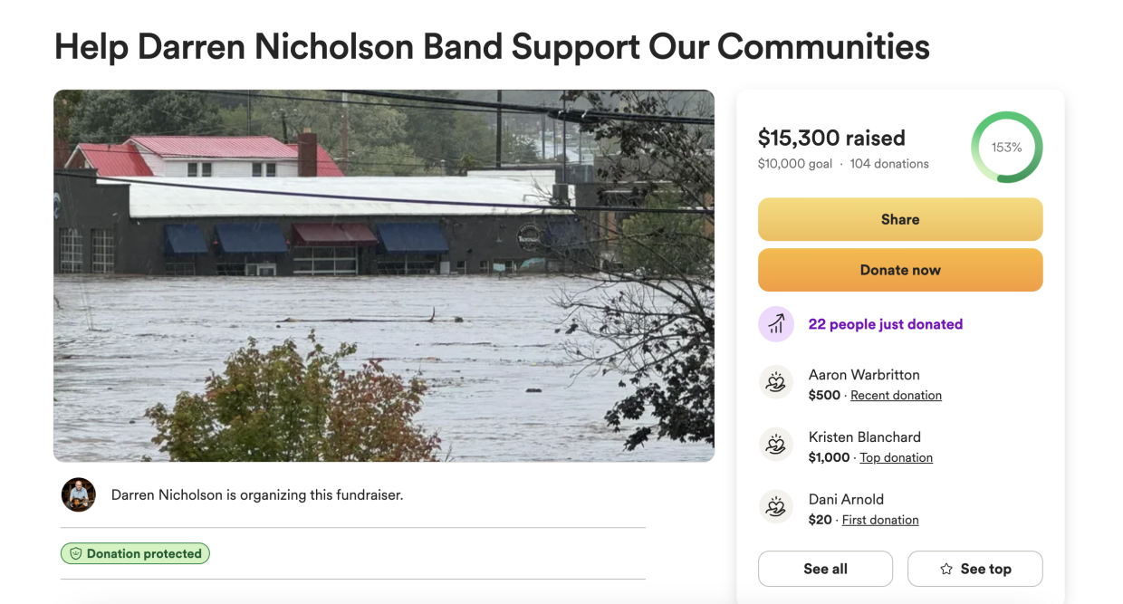Click Kristen Blanchard's donor heart icon
The image size is (1123, 604).
[x=776, y=446]
